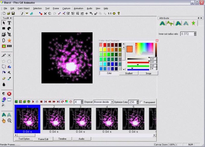Open the Image tab in color panel
The image size is (205, 147).
click(x=148, y=73)
